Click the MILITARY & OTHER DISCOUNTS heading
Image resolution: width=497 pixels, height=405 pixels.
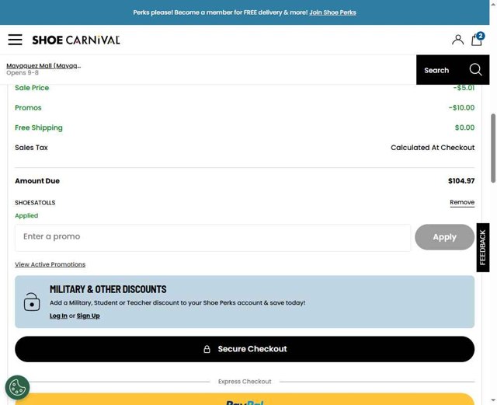point(108,289)
